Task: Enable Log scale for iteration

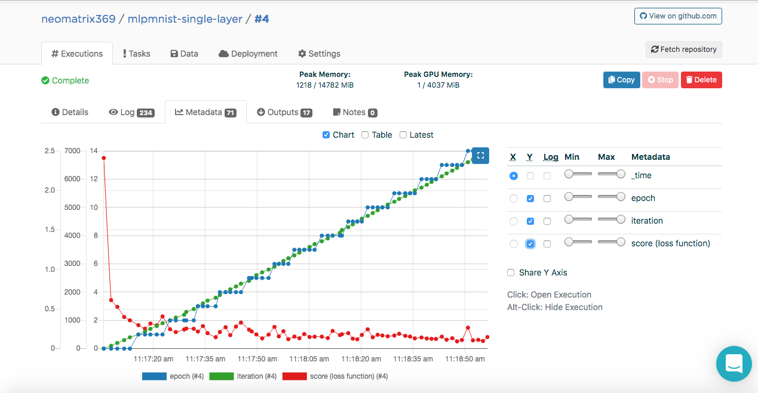Action: (547, 221)
